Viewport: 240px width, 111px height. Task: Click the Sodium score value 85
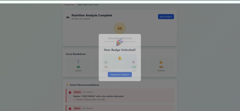(x=78, y=67)
